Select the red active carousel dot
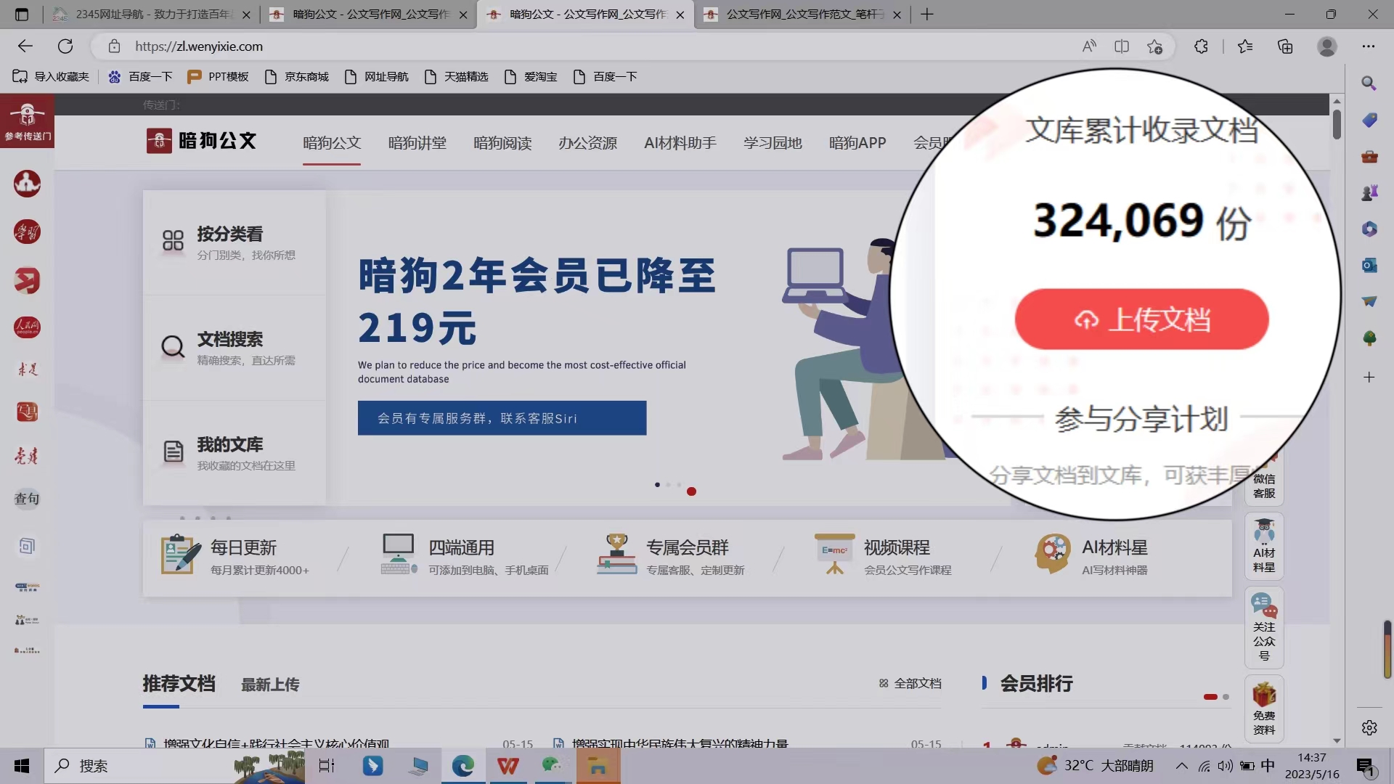The height and width of the screenshot is (784, 1394). (x=691, y=491)
